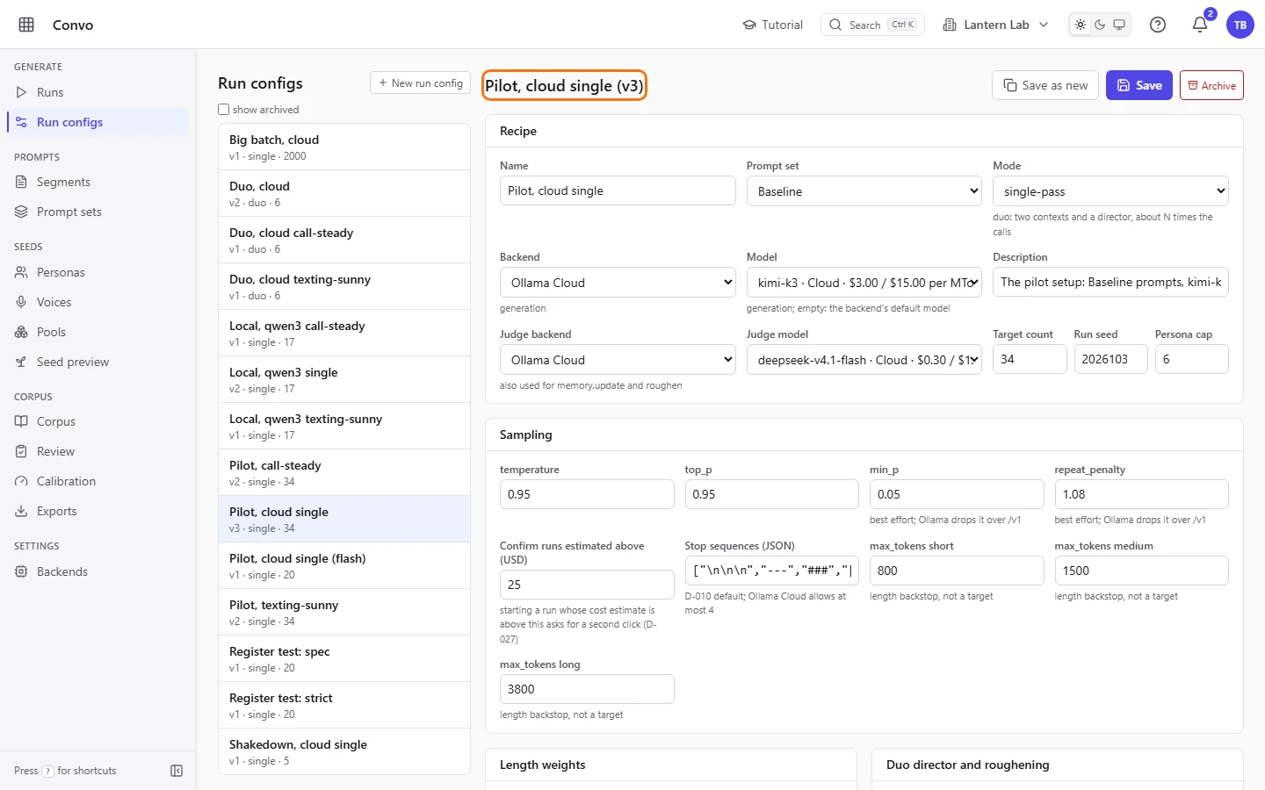This screenshot has height=790, width=1265.
Task: Toggle the show archived checkbox
Action: 223,110
